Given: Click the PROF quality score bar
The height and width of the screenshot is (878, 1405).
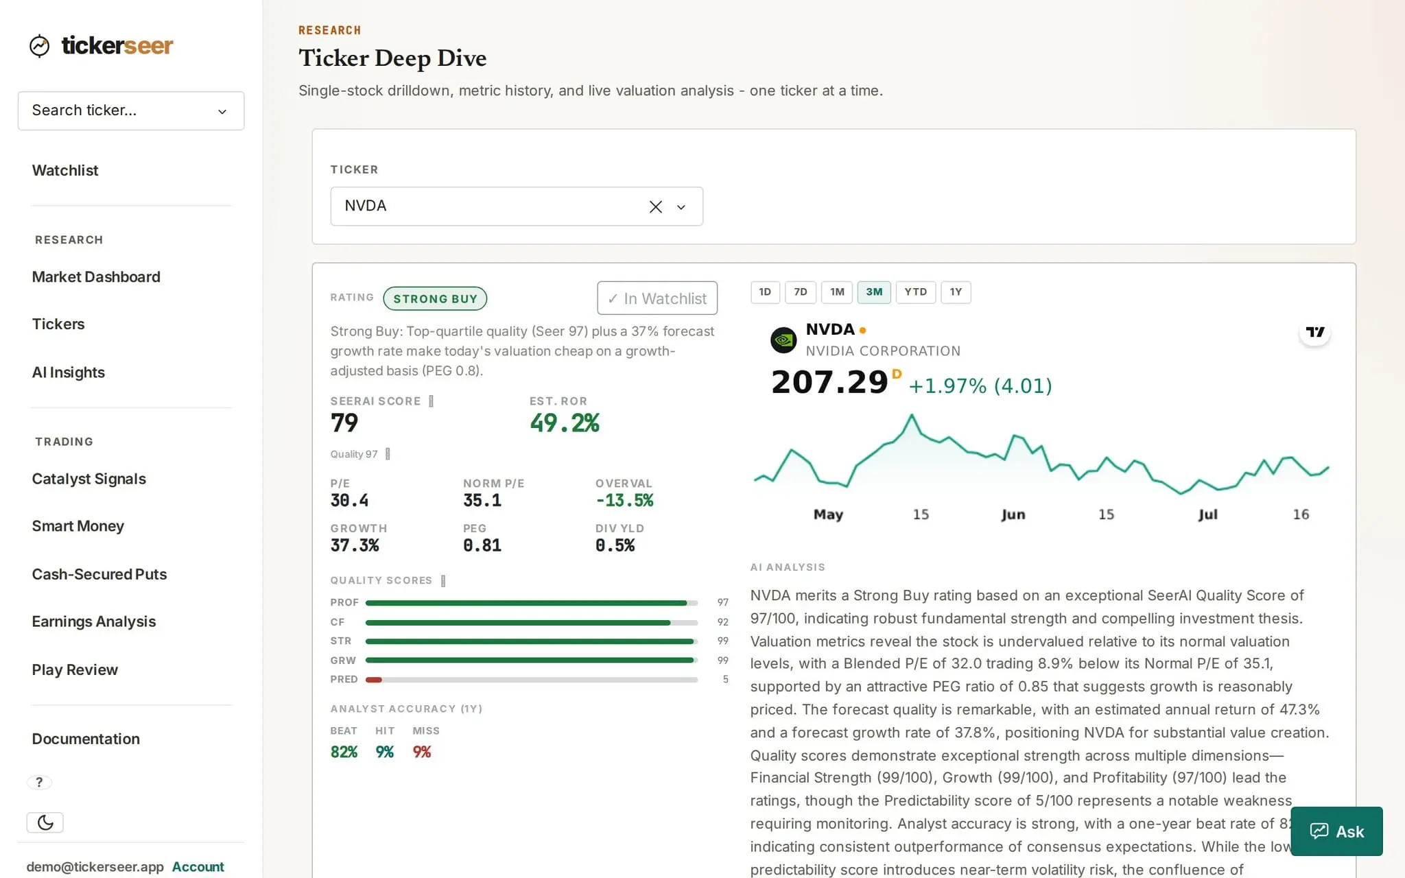Looking at the screenshot, I should [x=532, y=603].
